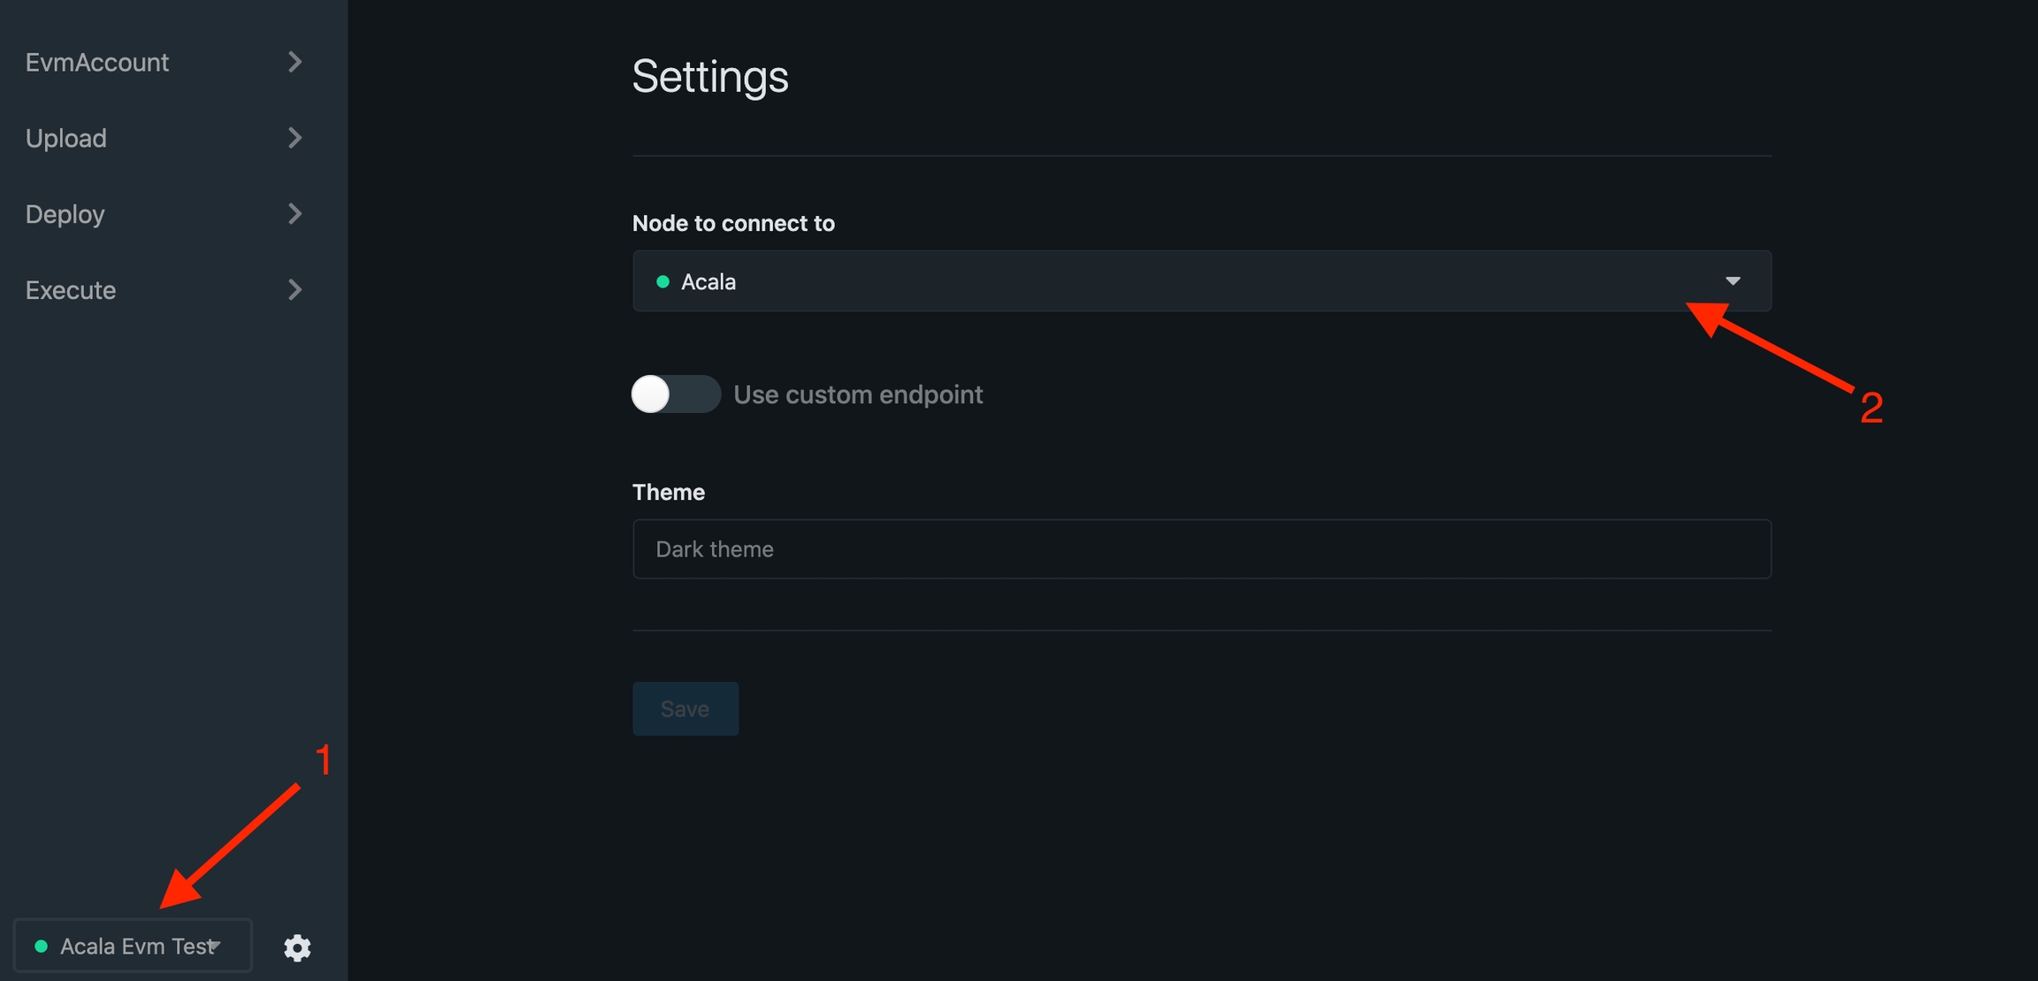Click the green status dot beside Acala
Screen dimensions: 2038x981
(663, 282)
